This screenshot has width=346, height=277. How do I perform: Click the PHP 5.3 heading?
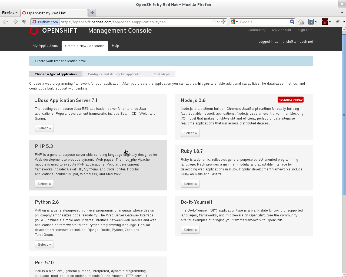pos(44,146)
